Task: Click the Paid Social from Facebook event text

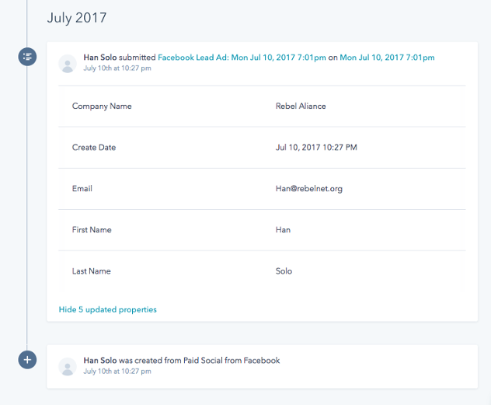Action: 232,361
